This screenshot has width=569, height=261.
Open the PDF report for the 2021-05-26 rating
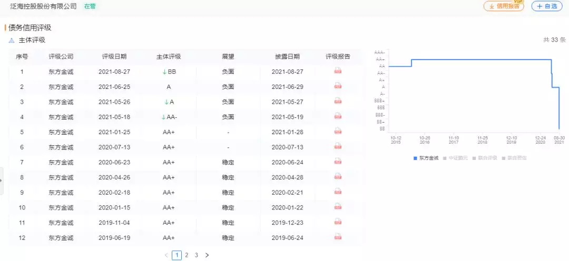click(338, 101)
